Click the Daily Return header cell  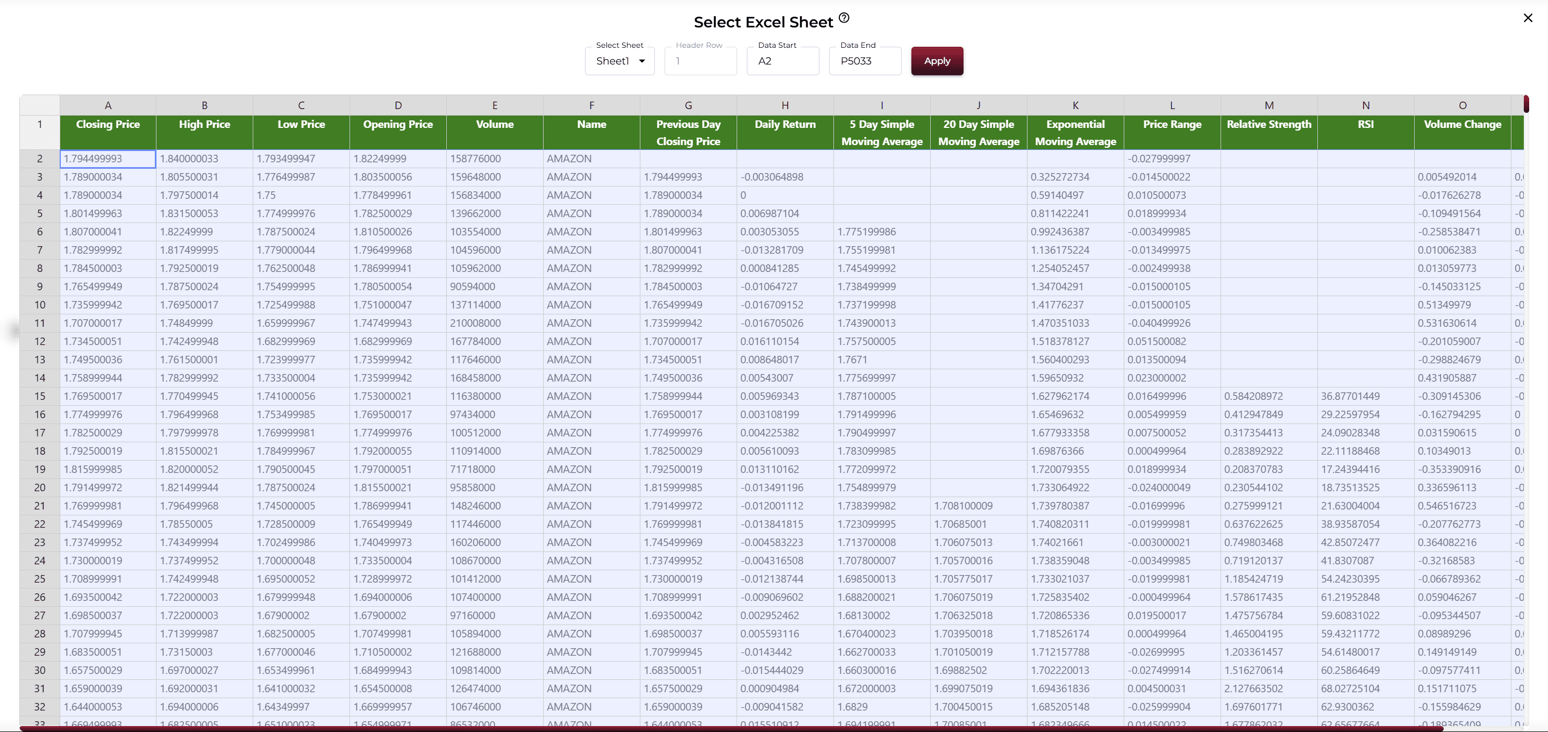point(786,132)
